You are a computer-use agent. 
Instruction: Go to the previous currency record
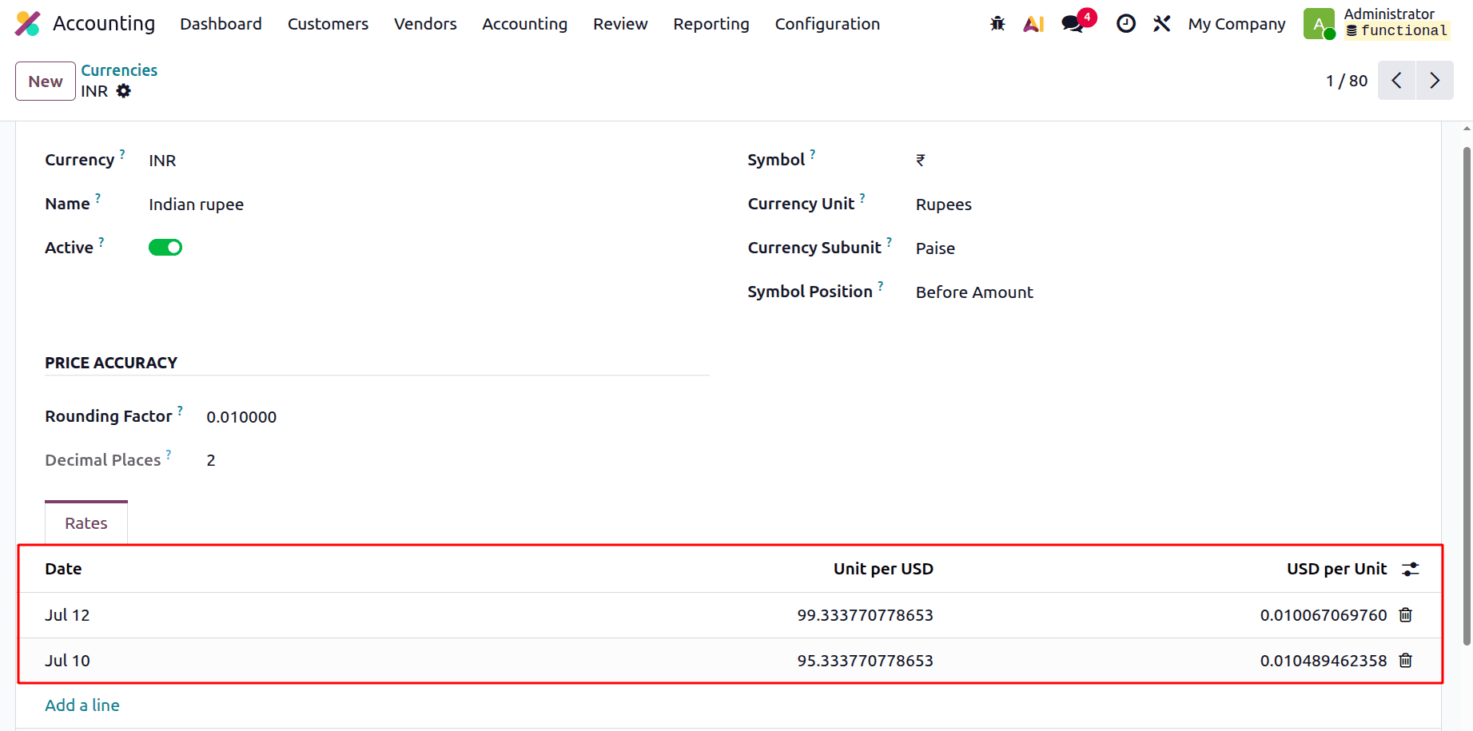tap(1396, 81)
